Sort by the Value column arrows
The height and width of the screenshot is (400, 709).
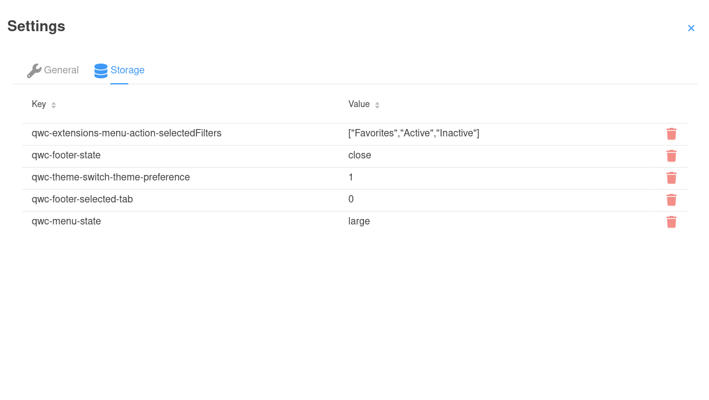click(377, 105)
